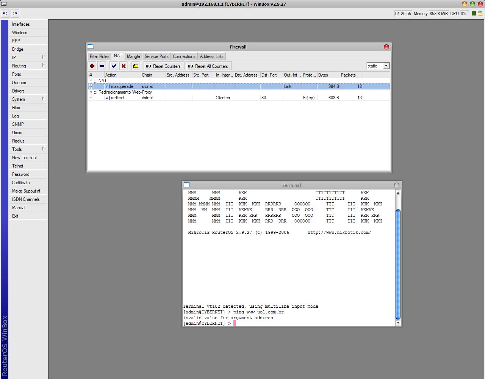Open the Log menu item

28,116
